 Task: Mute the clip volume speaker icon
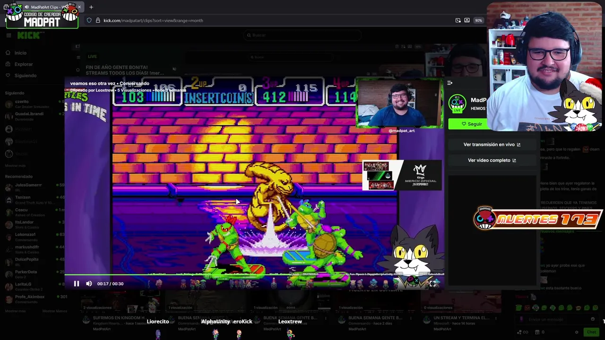coord(89,284)
